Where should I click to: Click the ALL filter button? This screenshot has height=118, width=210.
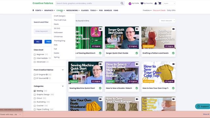click(38, 42)
